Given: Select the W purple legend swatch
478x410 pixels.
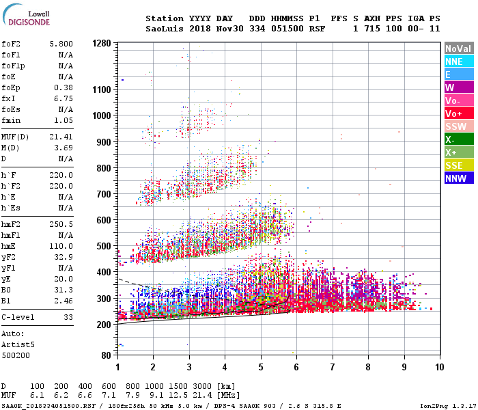Looking at the screenshot, I should 459,87.
